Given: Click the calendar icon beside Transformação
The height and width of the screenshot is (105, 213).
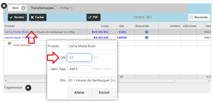Looking at the screenshot, I should pyautogui.click(x=55, y=8).
